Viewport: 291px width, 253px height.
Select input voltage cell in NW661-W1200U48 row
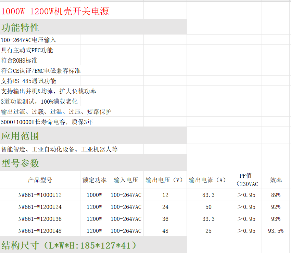(x=126, y=231)
